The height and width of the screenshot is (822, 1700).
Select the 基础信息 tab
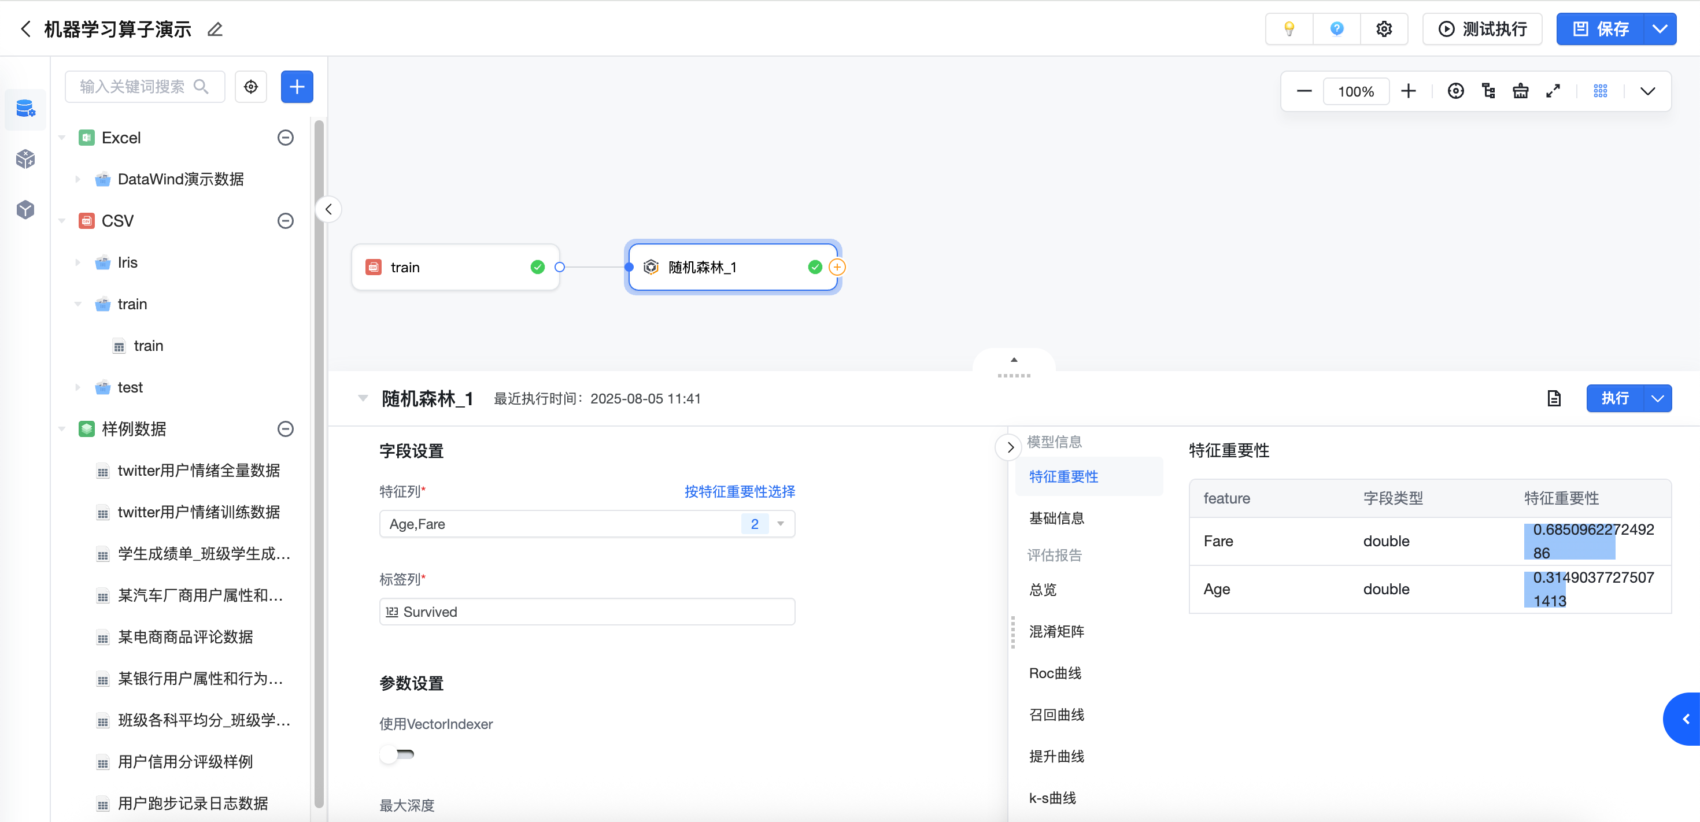[1056, 518]
